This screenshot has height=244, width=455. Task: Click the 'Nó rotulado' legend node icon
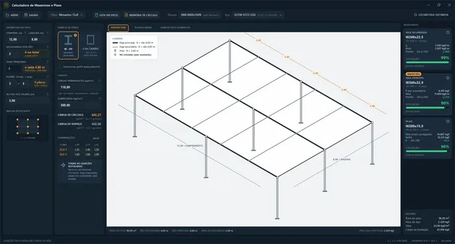click(x=115, y=55)
